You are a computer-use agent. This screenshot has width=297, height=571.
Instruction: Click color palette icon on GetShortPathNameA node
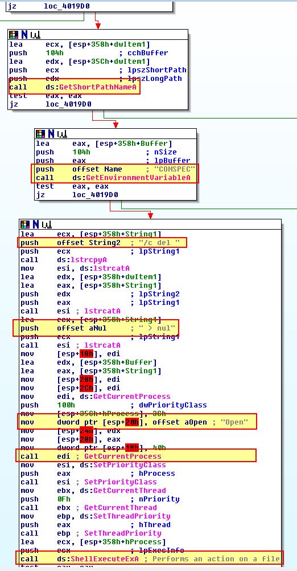[14, 35]
